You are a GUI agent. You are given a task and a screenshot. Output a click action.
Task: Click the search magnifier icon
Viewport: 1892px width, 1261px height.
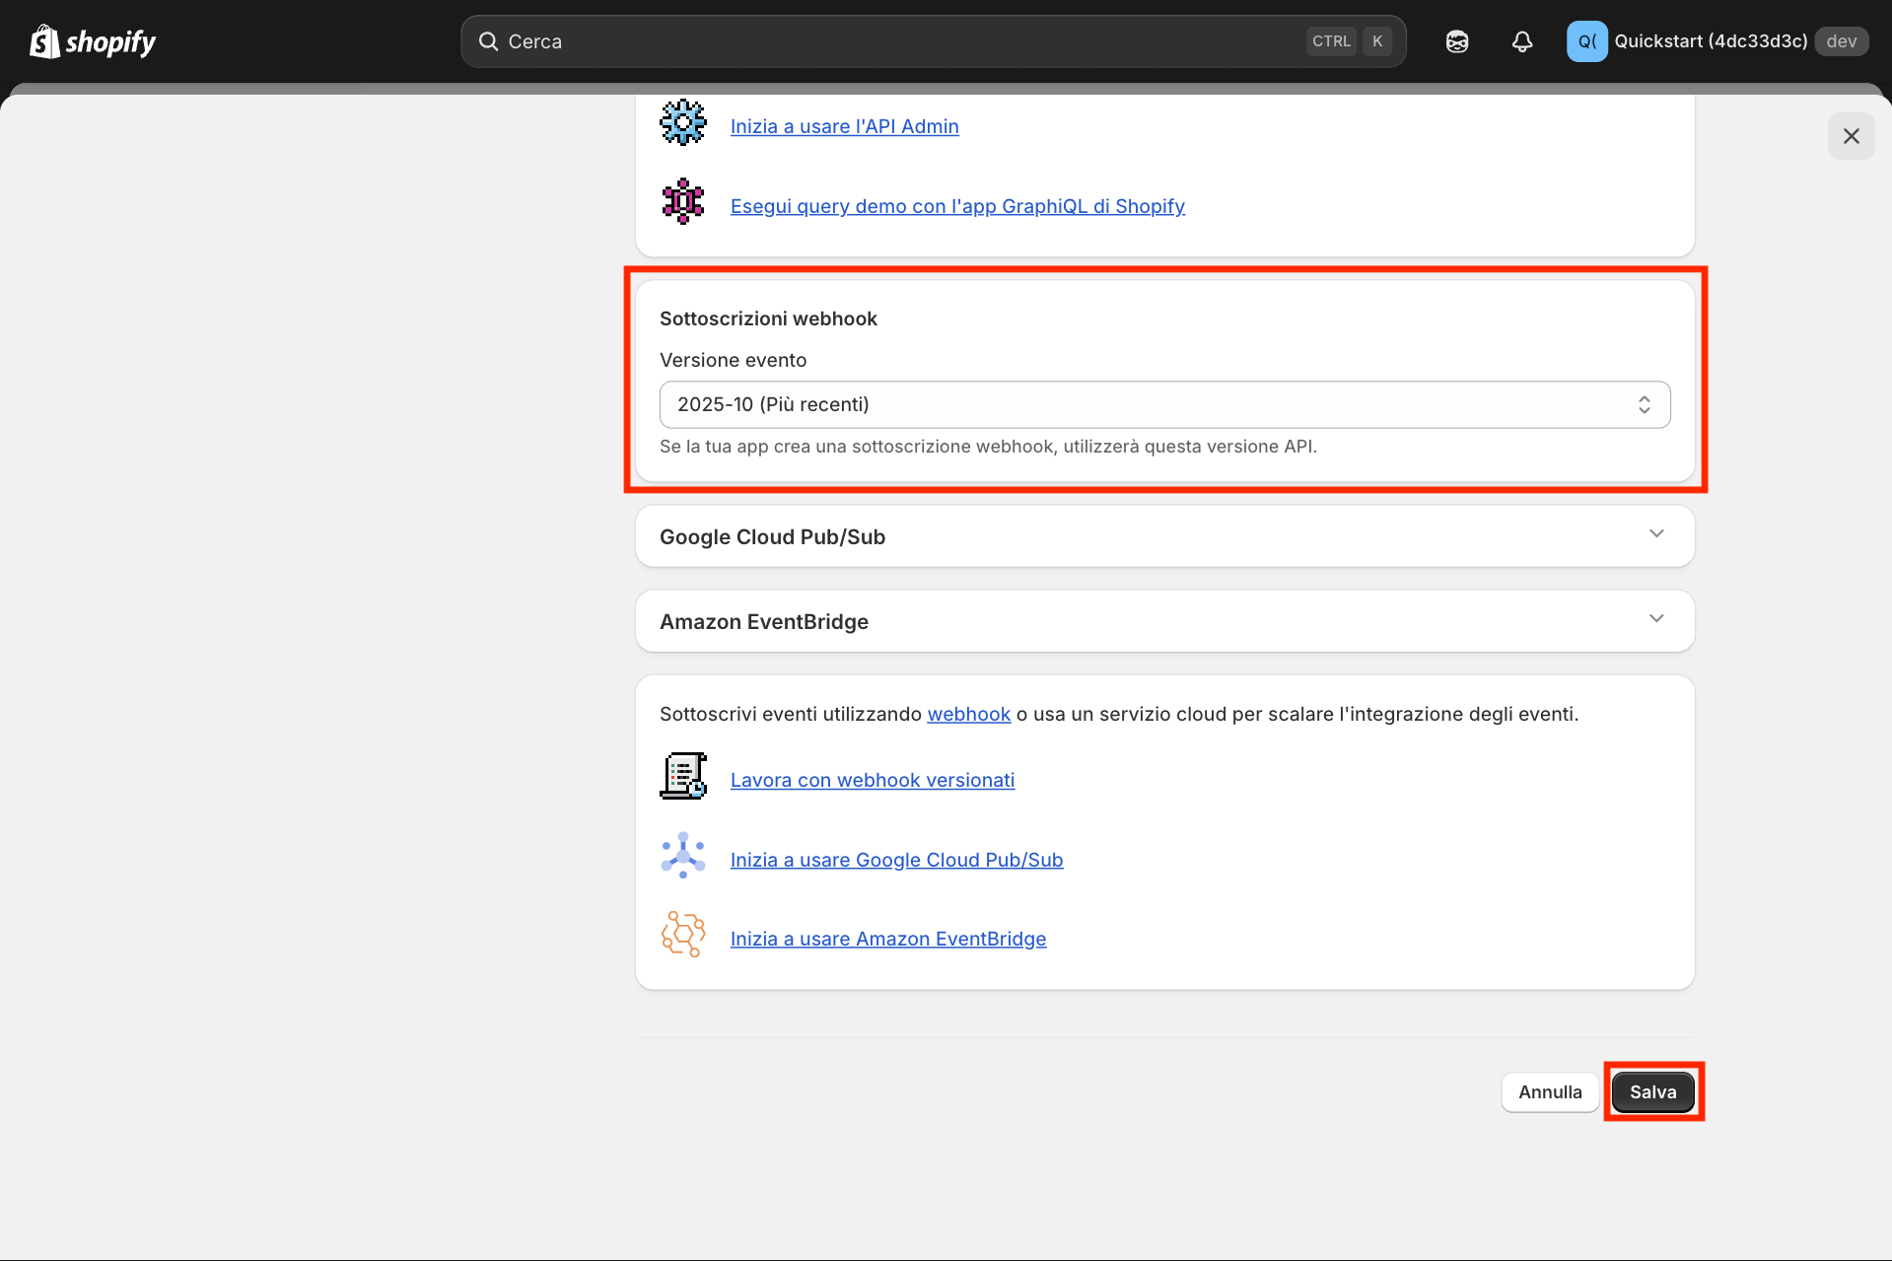click(x=489, y=40)
